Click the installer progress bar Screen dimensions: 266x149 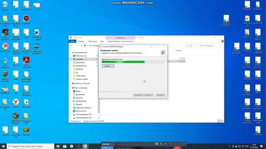[133, 62]
